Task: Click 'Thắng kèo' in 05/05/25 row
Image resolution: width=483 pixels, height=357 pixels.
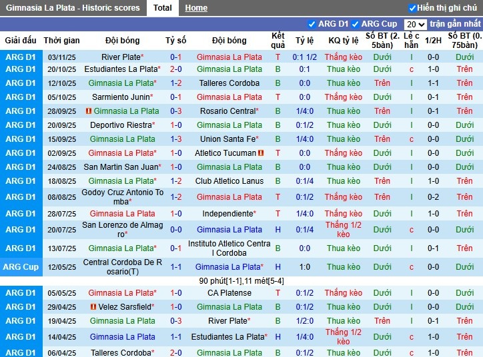Action: click(x=344, y=293)
